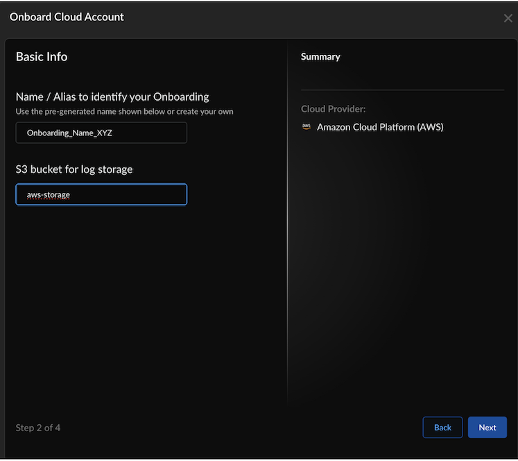Click the Onboard Cloud Account title
This screenshot has width=518, height=461.
click(x=67, y=17)
